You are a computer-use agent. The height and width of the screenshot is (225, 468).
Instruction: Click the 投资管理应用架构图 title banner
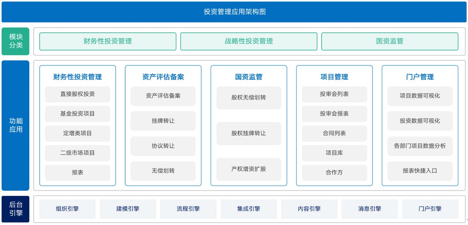tap(234, 12)
